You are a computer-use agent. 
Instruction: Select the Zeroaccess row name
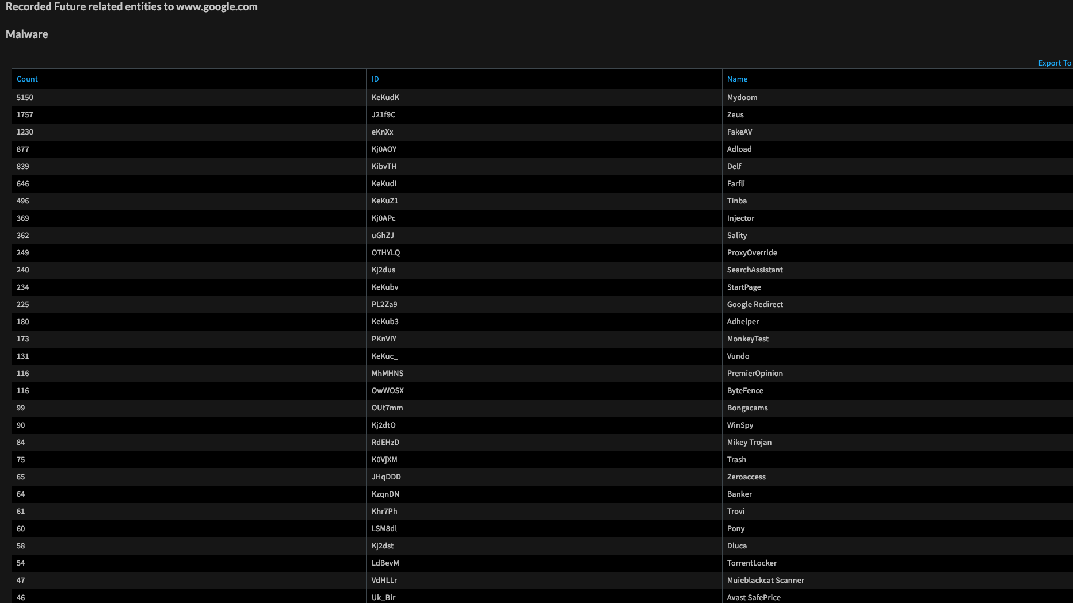coord(746,477)
